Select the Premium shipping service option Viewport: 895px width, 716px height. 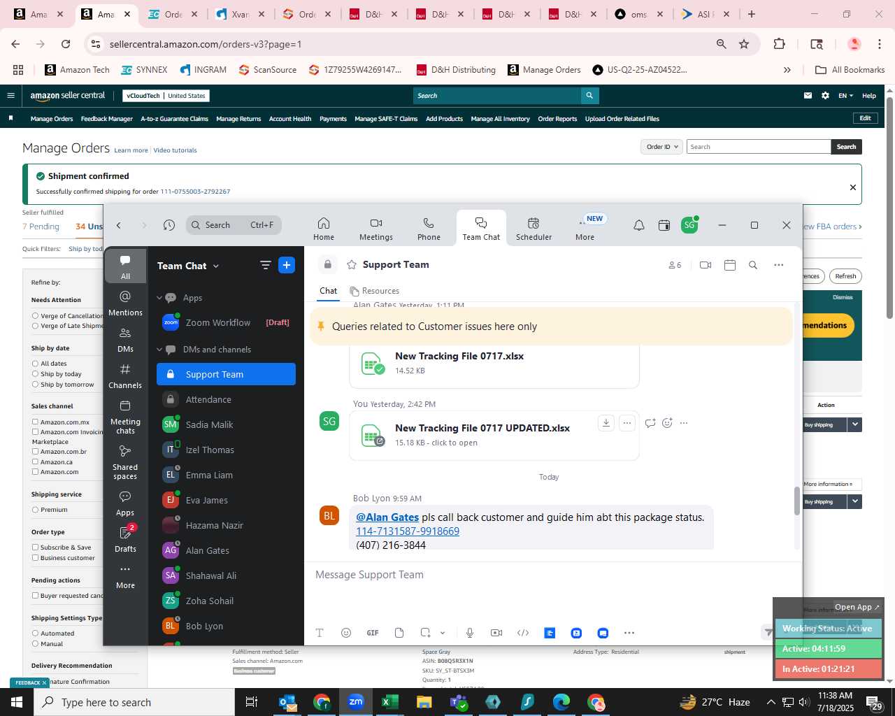click(x=35, y=510)
